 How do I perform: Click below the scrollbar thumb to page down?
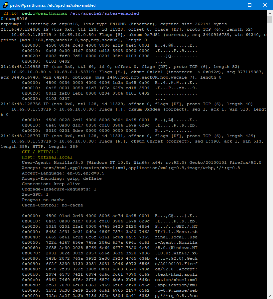click(269, 150)
